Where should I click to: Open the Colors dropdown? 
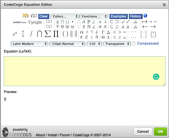click(65, 16)
